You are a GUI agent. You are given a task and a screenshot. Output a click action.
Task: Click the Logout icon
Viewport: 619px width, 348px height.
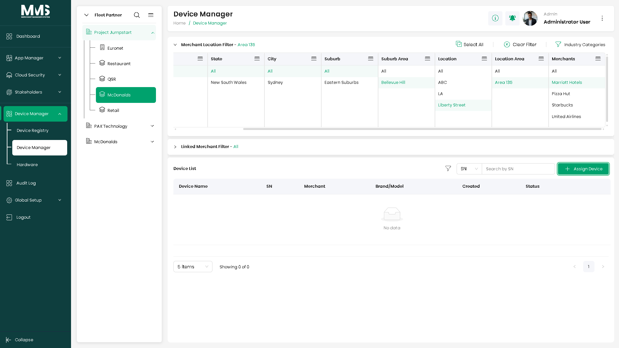click(x=9, y=217)
